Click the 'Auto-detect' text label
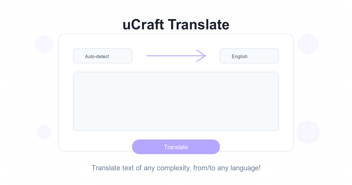 97,56
